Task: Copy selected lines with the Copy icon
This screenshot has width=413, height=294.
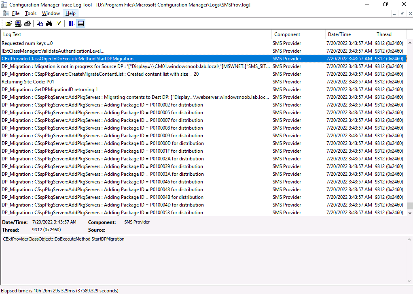Action: [40, 23]
